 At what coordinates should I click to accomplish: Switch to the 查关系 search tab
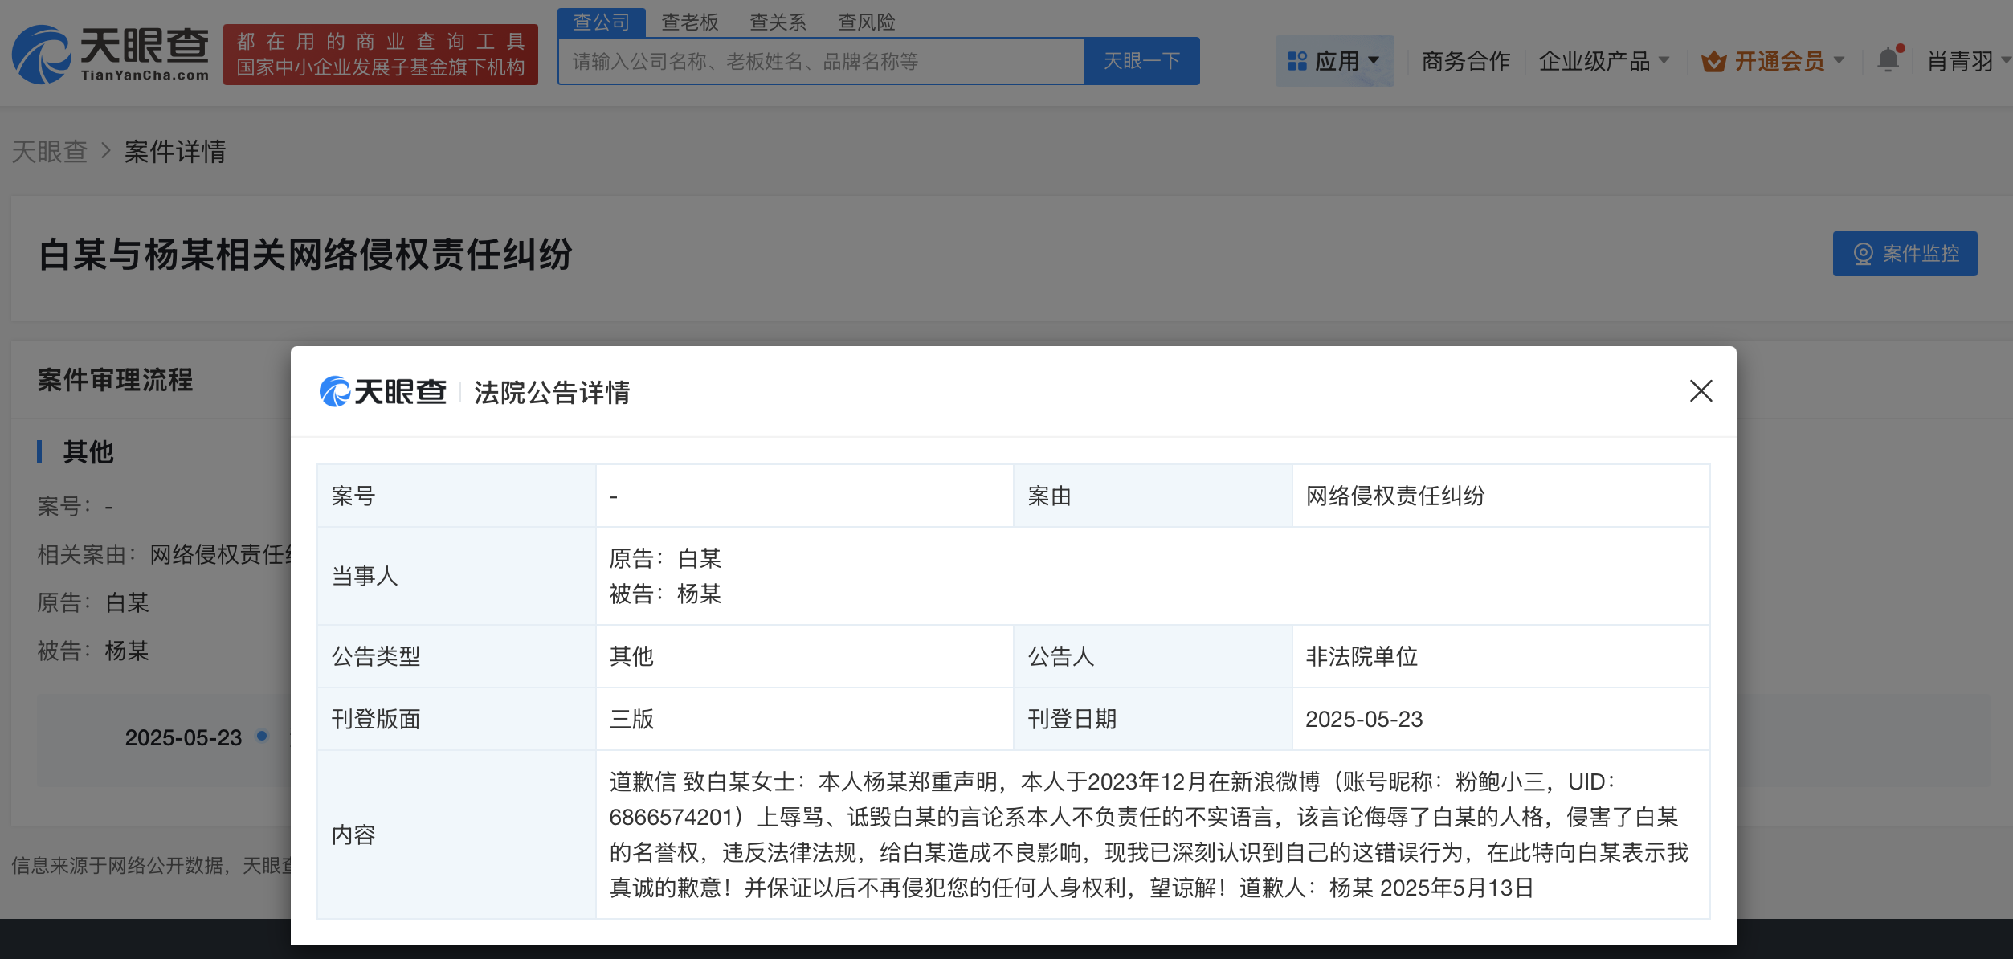(778, 22)
